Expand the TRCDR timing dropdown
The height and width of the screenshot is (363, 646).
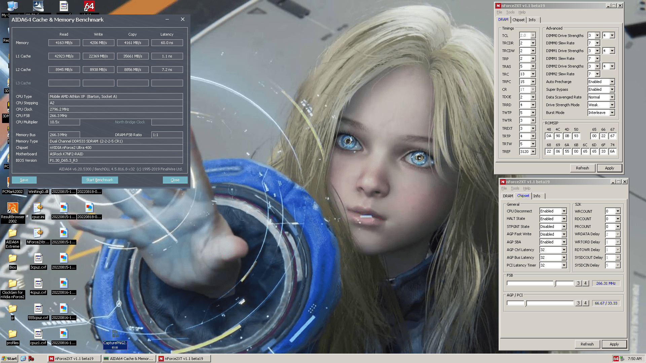click(533, 43)
